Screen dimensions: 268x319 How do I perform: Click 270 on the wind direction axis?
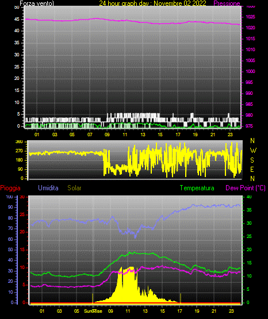19,151
